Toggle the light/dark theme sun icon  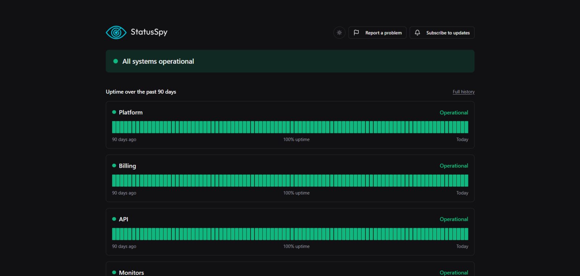click(x=339, y=33)
